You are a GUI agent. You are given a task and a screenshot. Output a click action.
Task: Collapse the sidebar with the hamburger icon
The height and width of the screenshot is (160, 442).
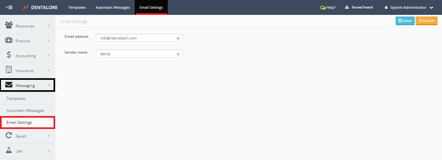[x=9, y=7]
